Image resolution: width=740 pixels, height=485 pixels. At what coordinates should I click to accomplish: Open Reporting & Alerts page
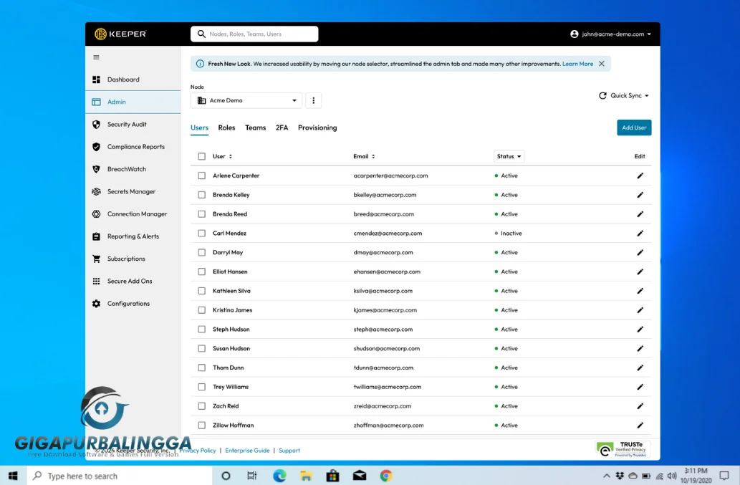tap(133, 236)
